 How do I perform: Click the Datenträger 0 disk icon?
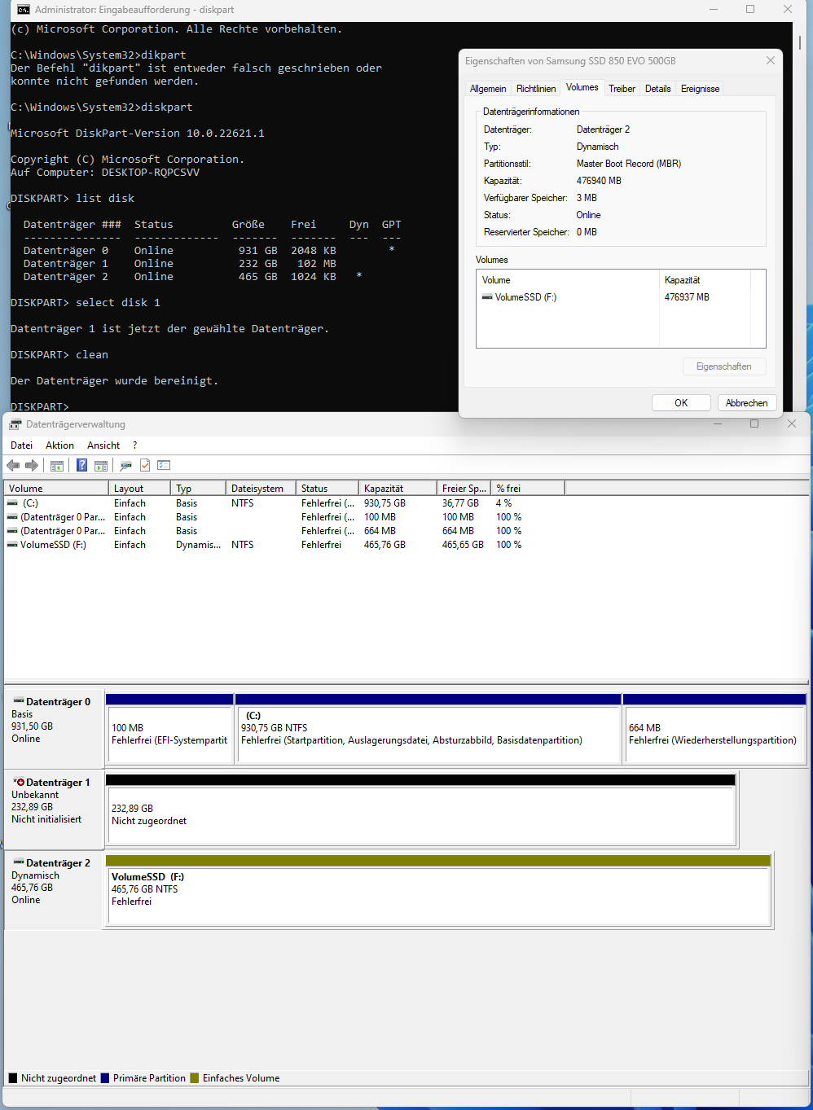click(19, 701)
